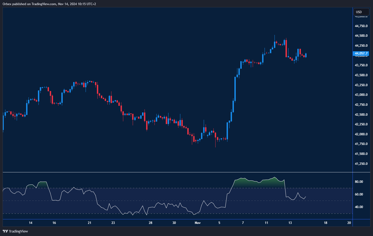The height and width of the screenshot is (236, 373).
Task: Click the 80.00 level on indicator scale
Action: 359,182
